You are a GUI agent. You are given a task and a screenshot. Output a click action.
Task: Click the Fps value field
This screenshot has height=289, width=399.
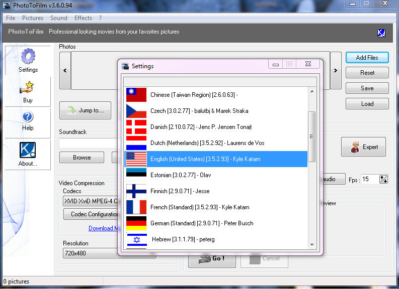[370, 180]
